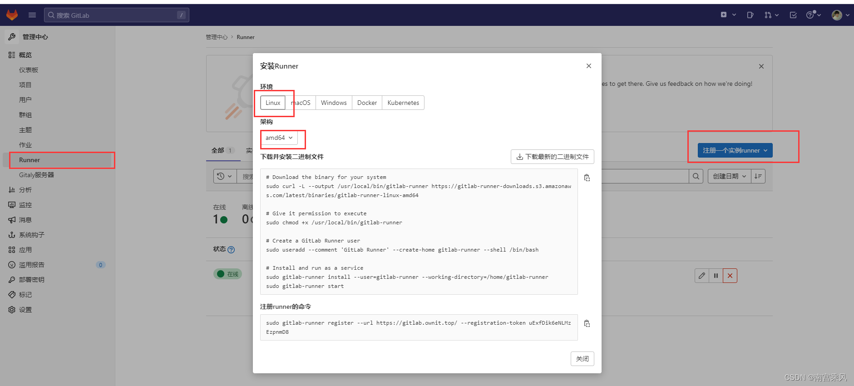Open 群组 in the sidebar
Image resolution: width=854 pixels, height=386 pixels.
tap(25, 115)
